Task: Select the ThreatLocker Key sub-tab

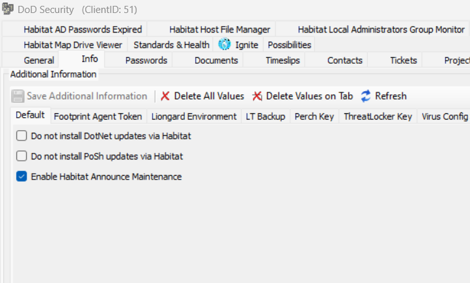Action: [x=378, y=116]
